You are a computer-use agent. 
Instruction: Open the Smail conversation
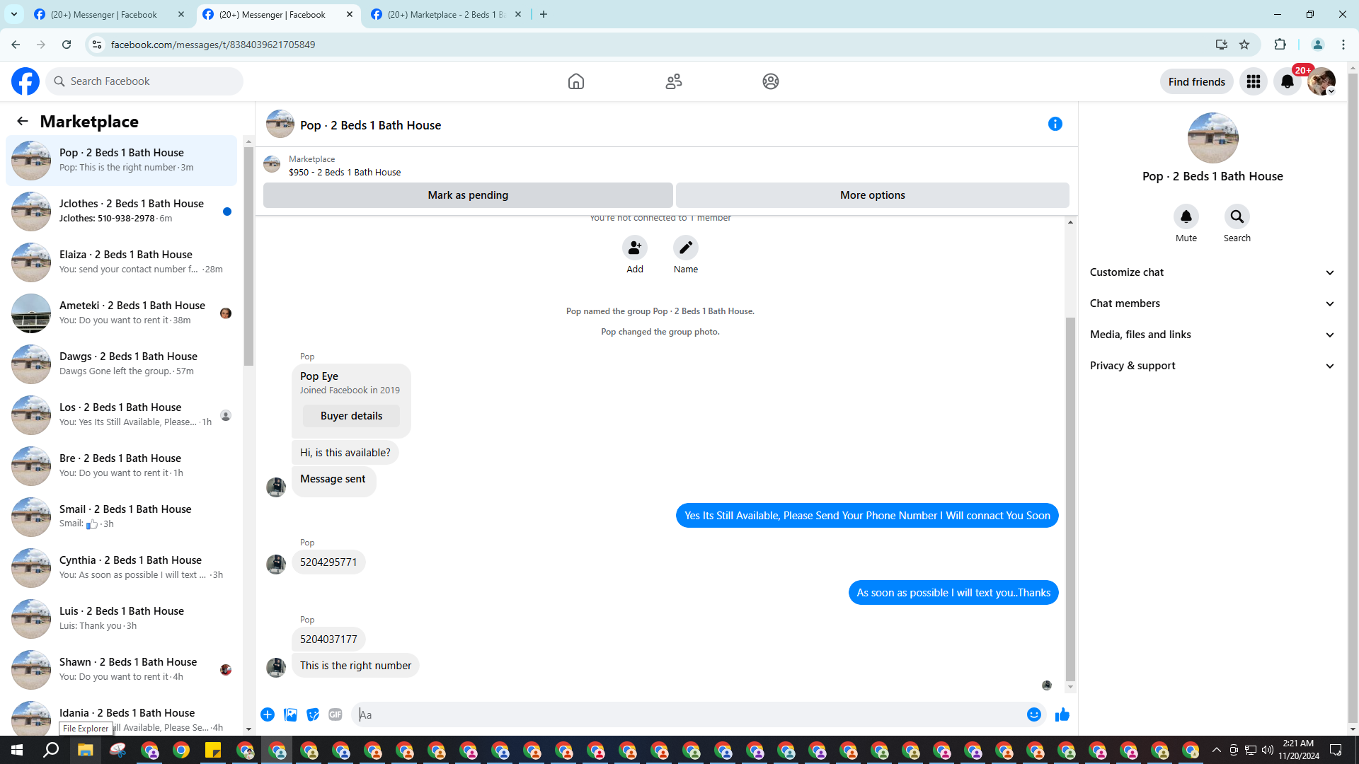[122, 517]
